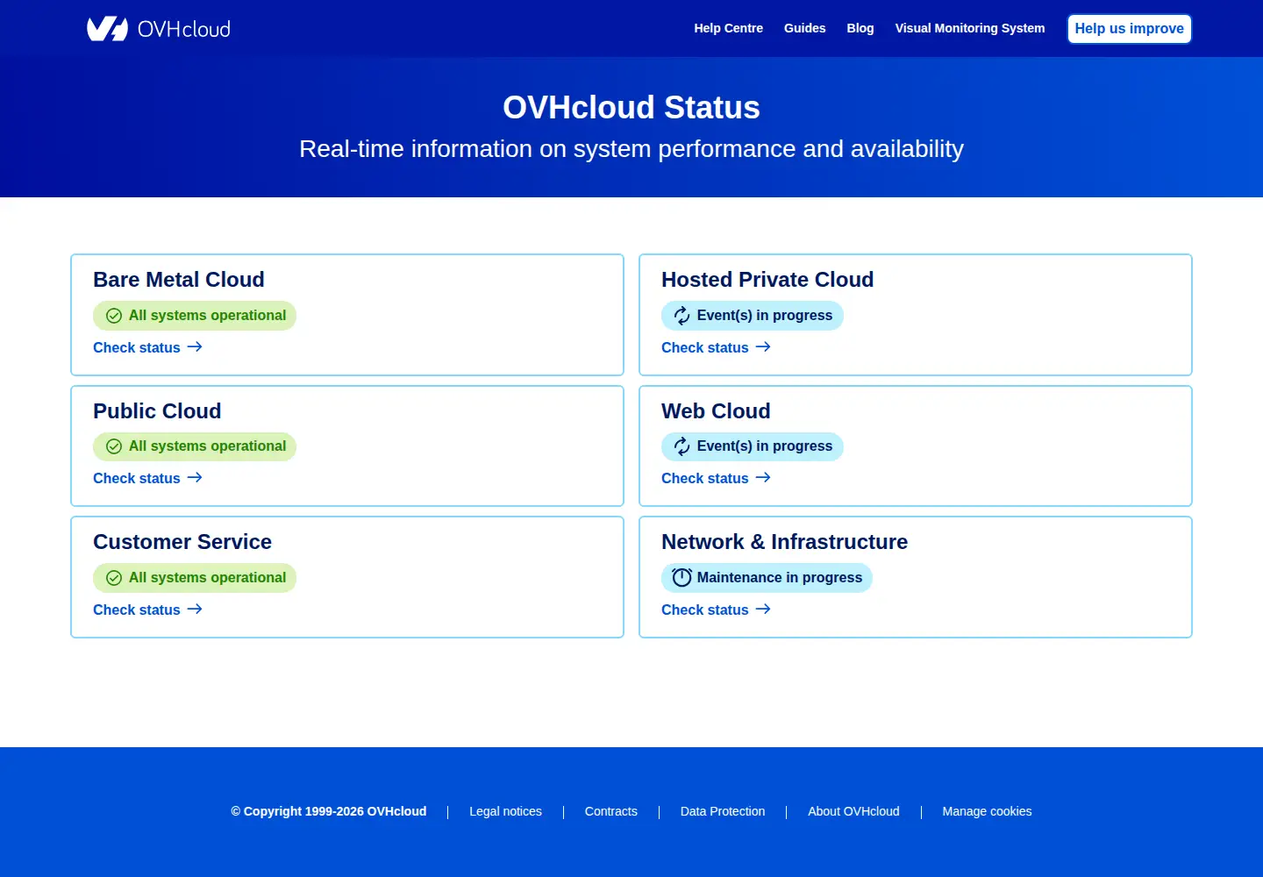
Task: Click the arrow icon beside Public Cloud's Check status
Action: tap(195, 478)
